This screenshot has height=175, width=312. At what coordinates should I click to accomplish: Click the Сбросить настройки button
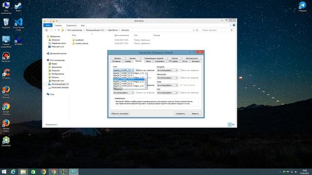120,113
